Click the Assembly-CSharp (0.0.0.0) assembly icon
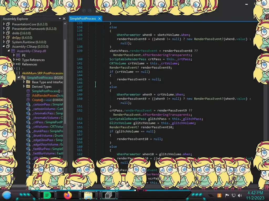 click(8, 46)
